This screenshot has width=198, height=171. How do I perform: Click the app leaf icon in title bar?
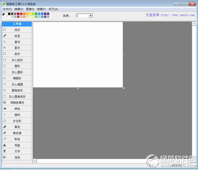4,4
